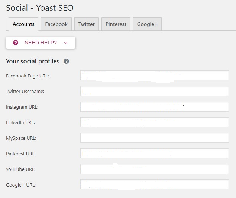
Task: Select the Pinterest tab
Action: (x=116, y=24)
